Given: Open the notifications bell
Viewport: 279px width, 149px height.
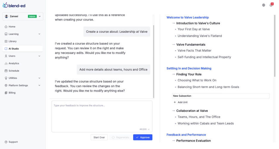Looking at the screenshot, I should 271,5.
